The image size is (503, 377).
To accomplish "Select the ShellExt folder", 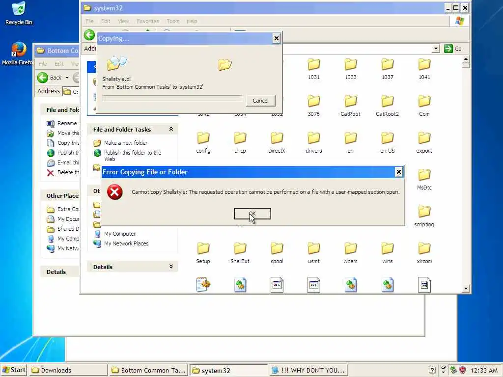I will [x=240, y=253].
